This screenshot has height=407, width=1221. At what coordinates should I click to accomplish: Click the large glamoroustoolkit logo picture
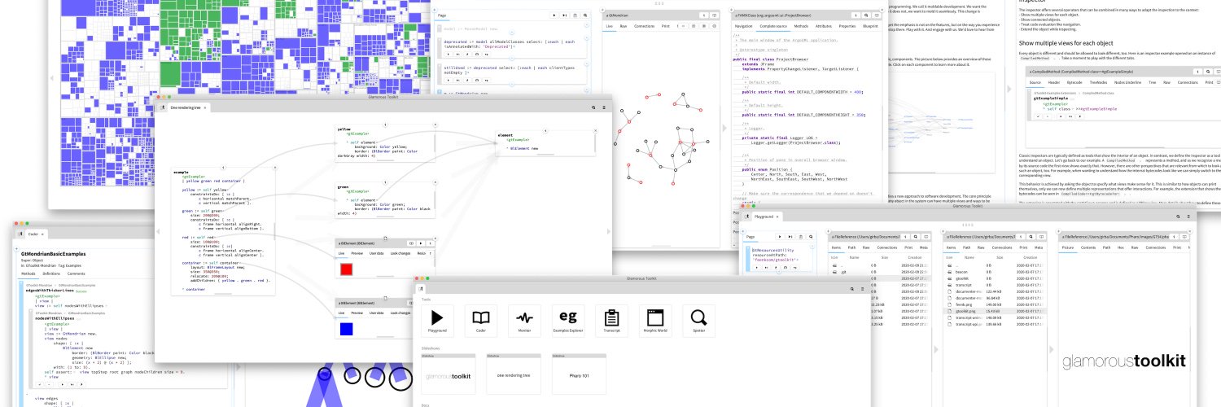click(1125, 361)
